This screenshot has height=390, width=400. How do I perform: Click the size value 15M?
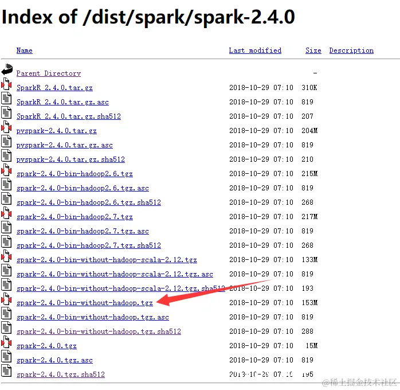pos(312,346)
